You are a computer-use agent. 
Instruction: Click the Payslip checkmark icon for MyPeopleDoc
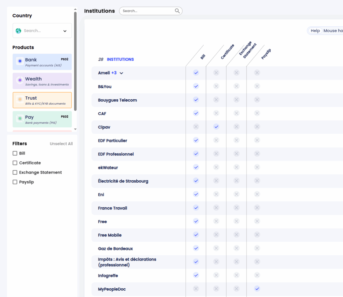257,289
